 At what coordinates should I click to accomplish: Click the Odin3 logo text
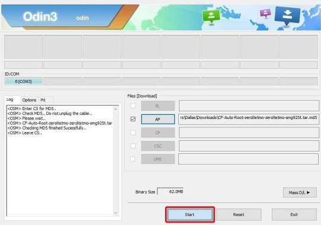point(40,17)
